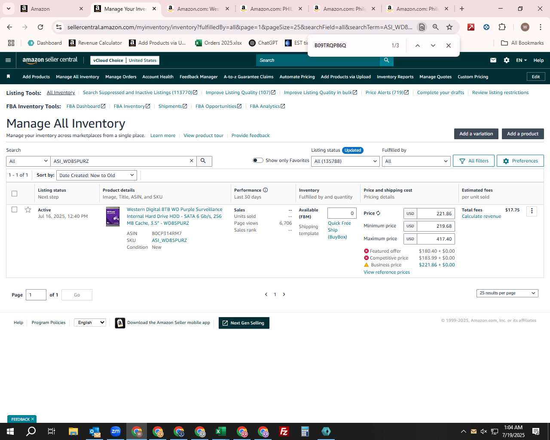This screenshot has width=550, height=440.
Task: Click Calculate revenue link
Action: coord(481,216)
